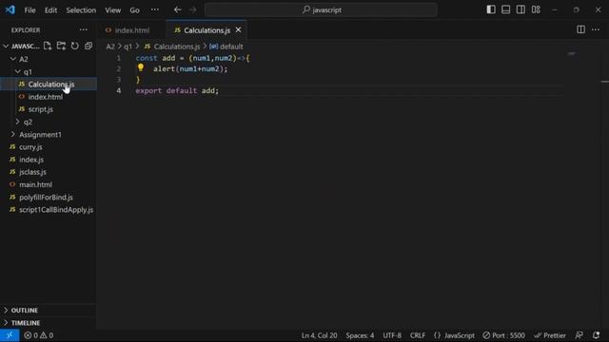
Task: Collapse all folders in explorer
Action: pyautogui.click(x=88, y=47)
